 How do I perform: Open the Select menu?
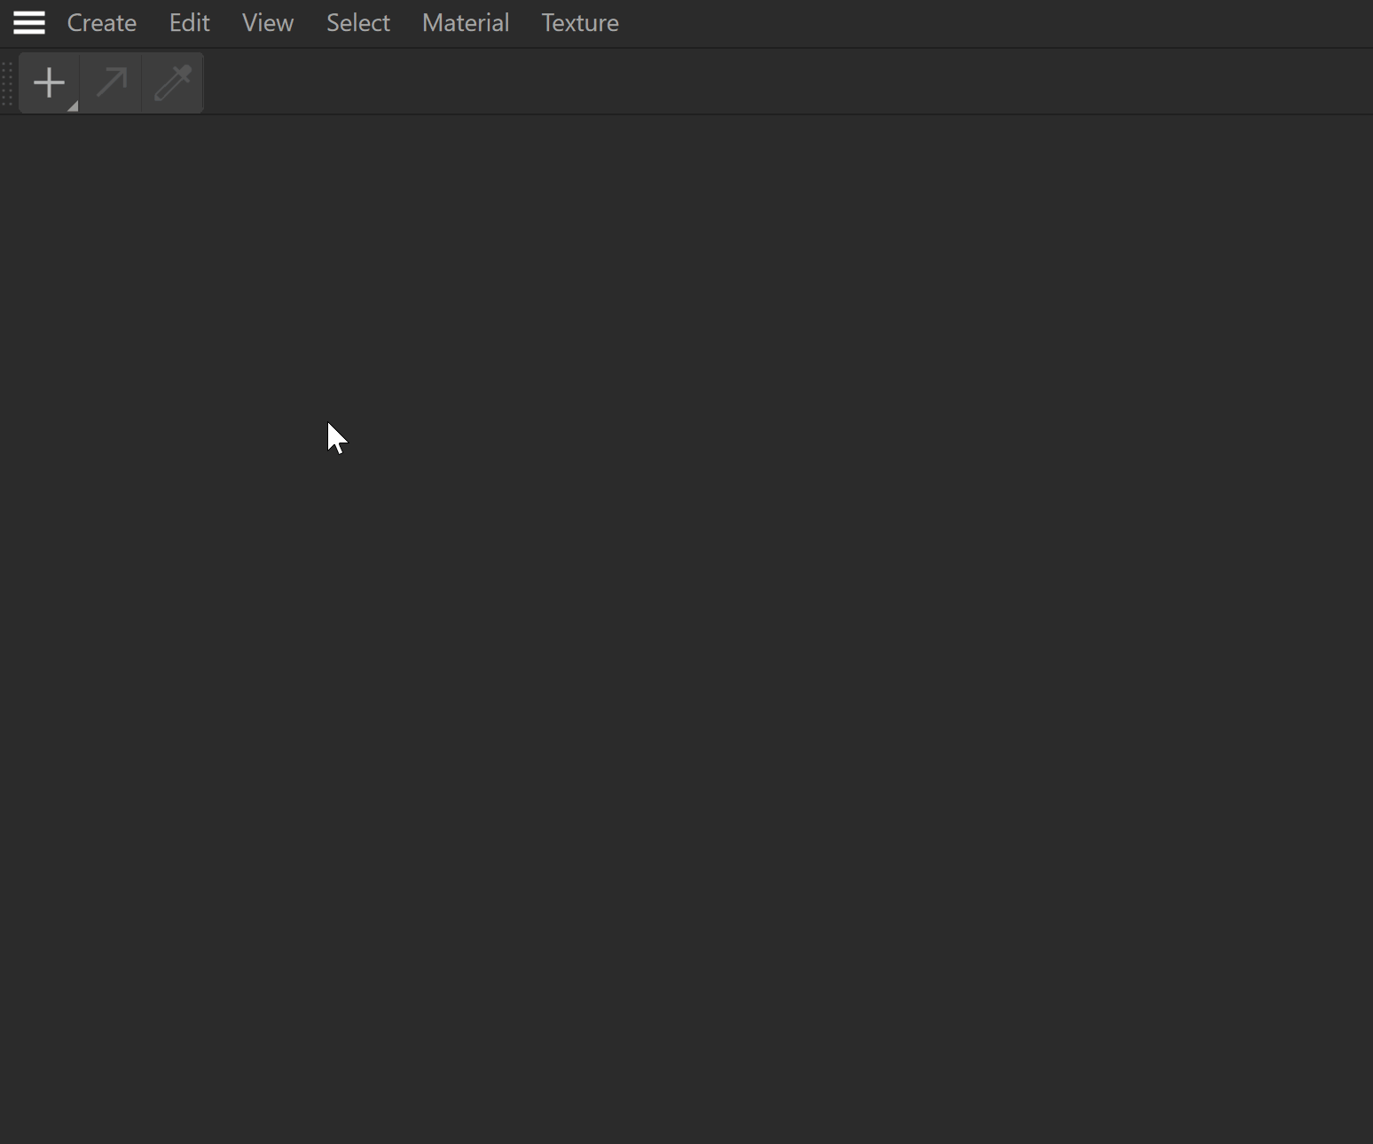358,23
